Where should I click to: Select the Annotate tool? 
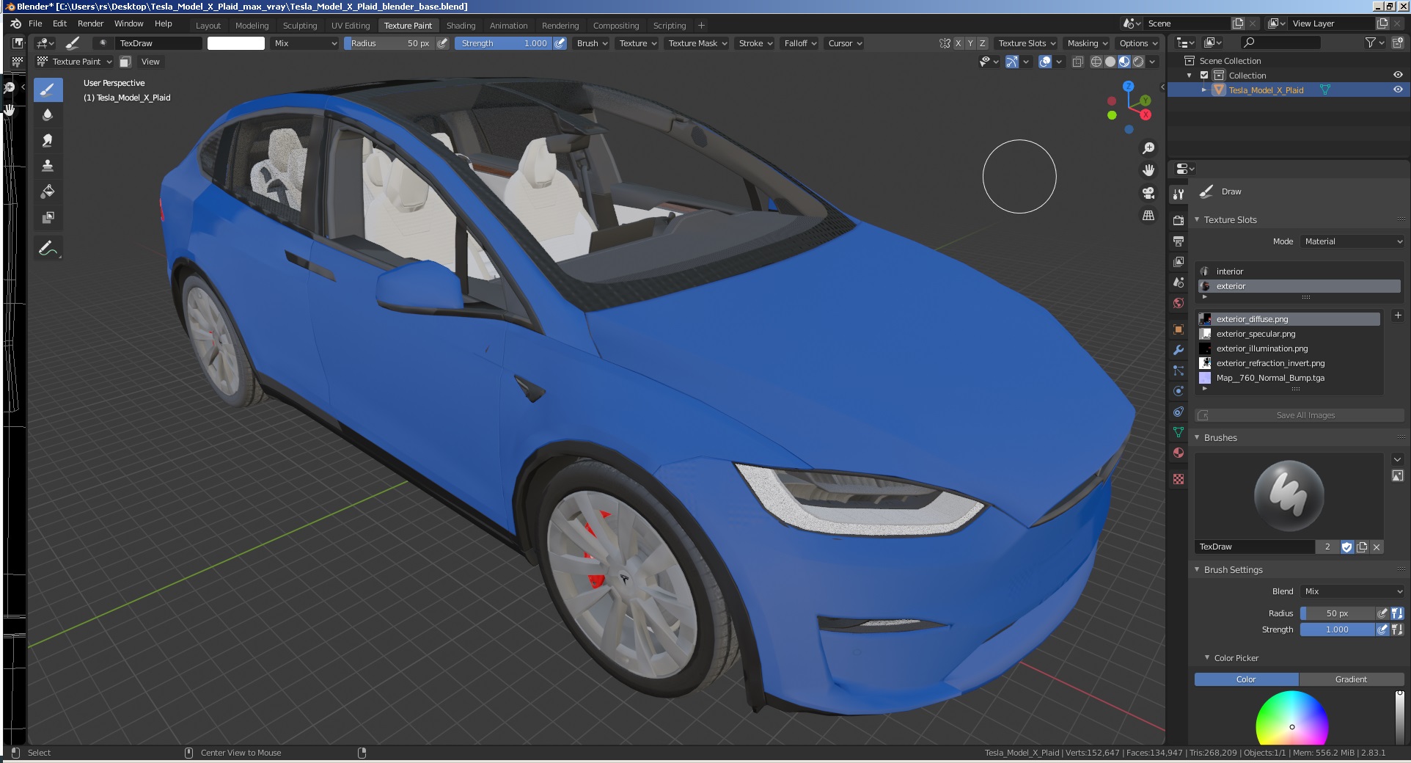click(x=48, y=249)
